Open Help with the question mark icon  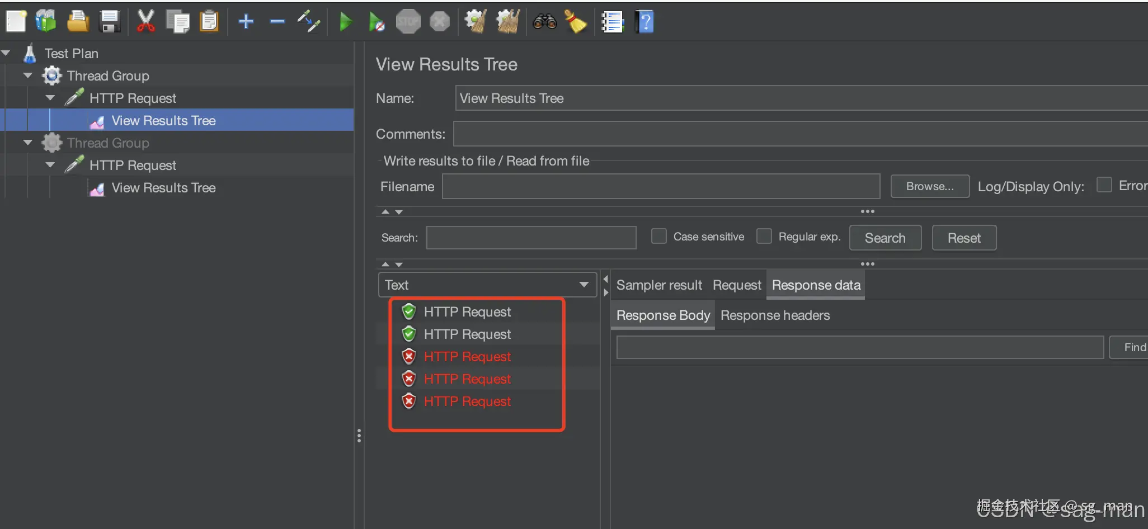click(644, 22)
